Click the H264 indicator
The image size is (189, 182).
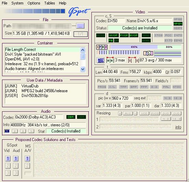(x=178, y=28)
